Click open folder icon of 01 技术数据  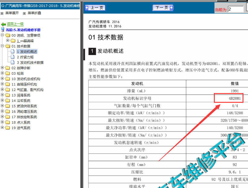coord(8,46)
